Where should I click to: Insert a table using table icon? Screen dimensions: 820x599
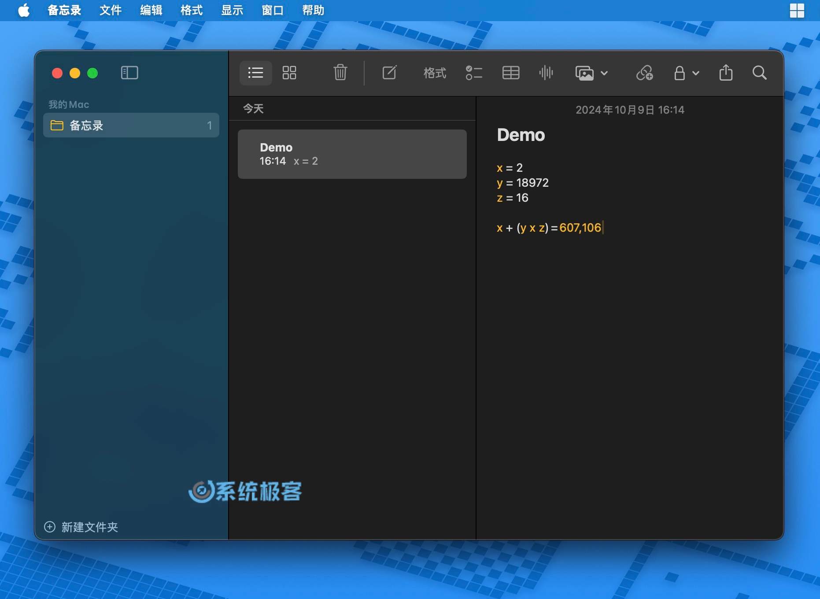point(511,73)
